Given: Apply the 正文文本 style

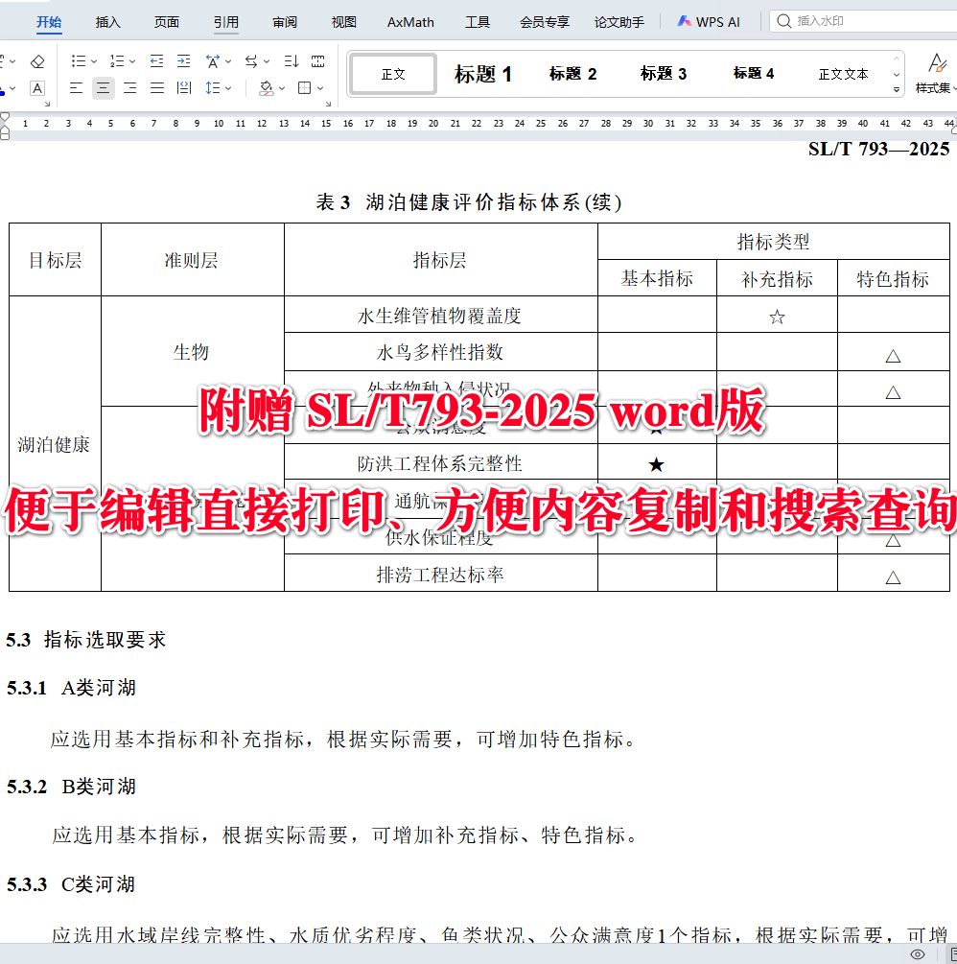Looking at the screenshot, I should (x=843, y=74).
